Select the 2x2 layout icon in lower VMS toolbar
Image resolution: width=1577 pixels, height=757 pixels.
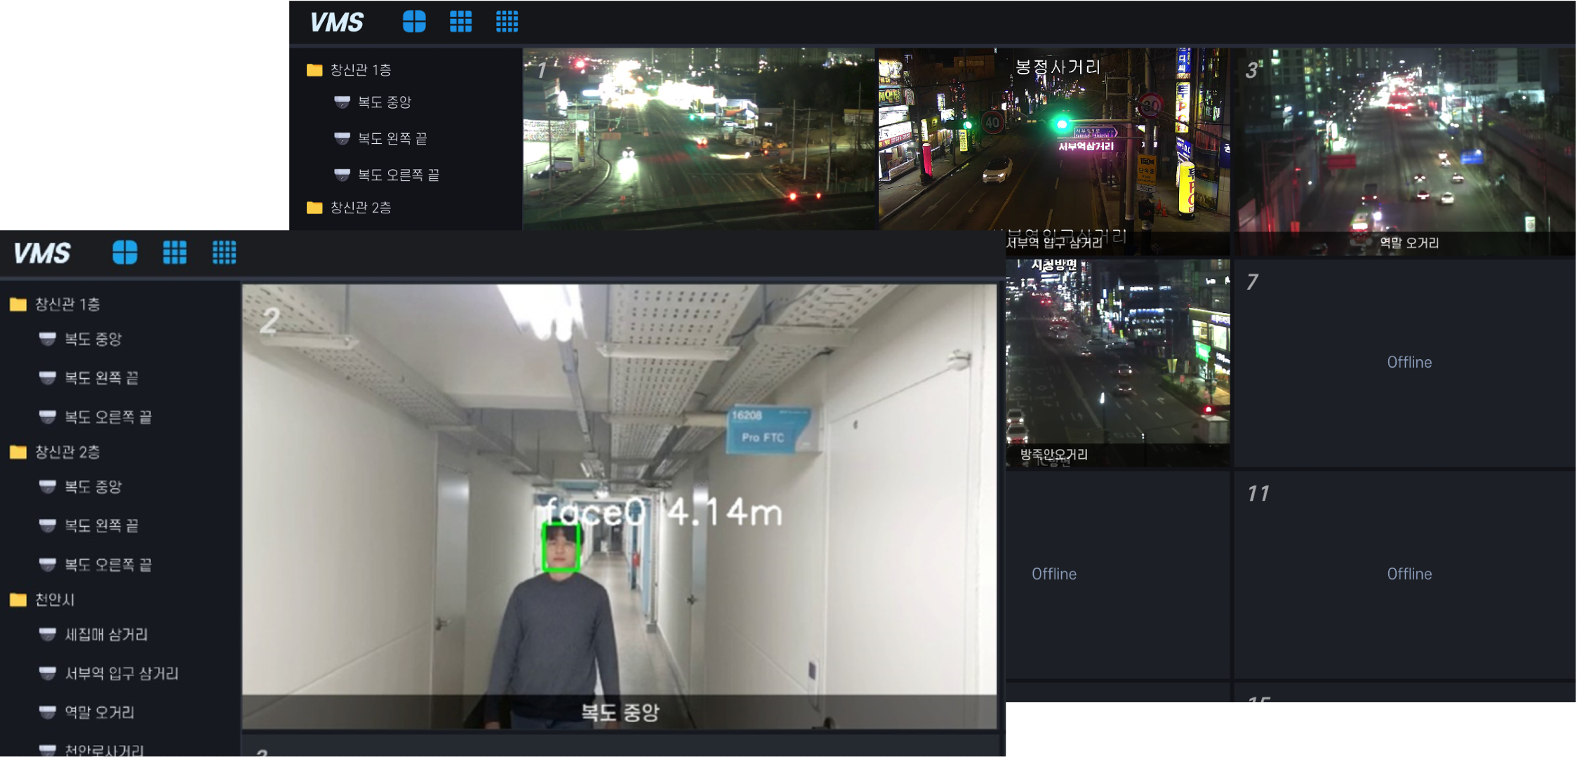tap(125, 252)
